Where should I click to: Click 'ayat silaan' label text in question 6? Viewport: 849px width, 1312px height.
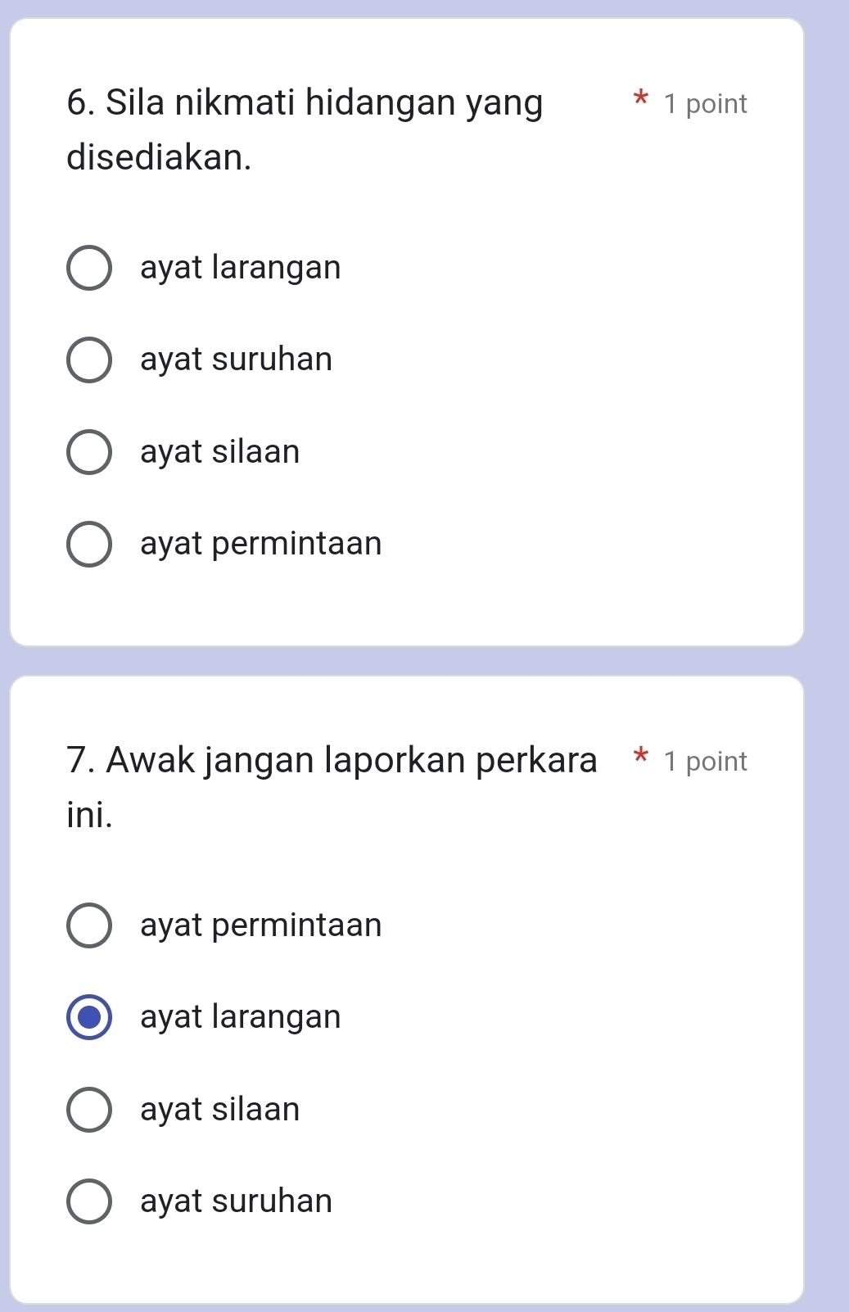[x=220, y=452]
